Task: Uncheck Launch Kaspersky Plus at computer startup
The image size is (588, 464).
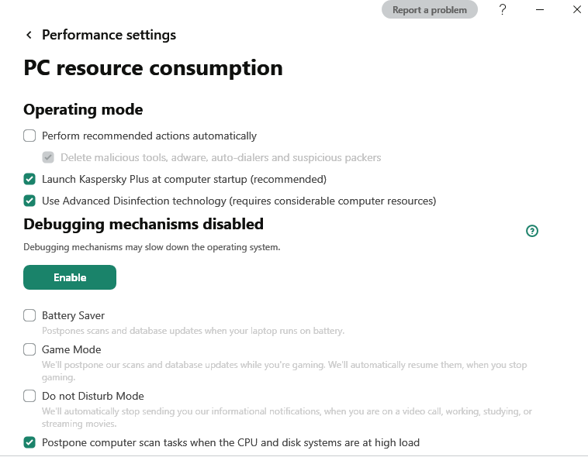Action: pos(29,179)
